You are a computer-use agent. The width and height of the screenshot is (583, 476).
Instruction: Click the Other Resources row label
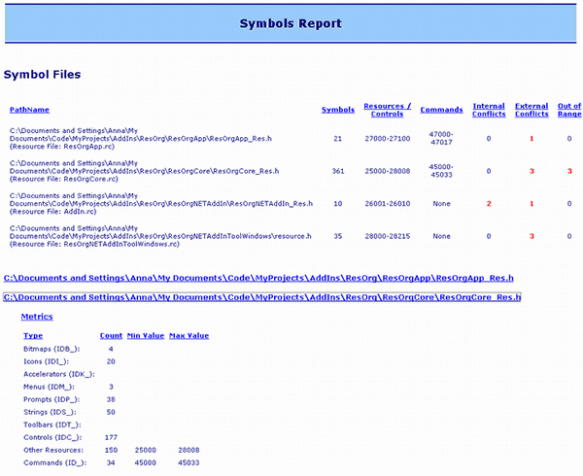point(53,450)
